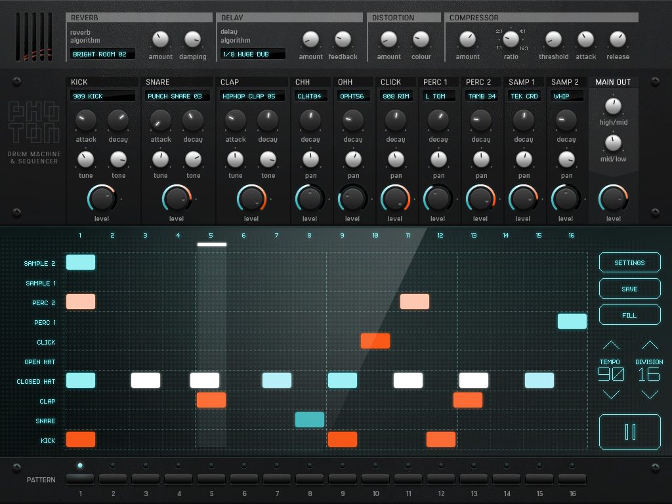Image resolution: width=672 pixels, height=504 pixels.
Task: Click the PERC 2 decay knob
Action: pos(481,121)
